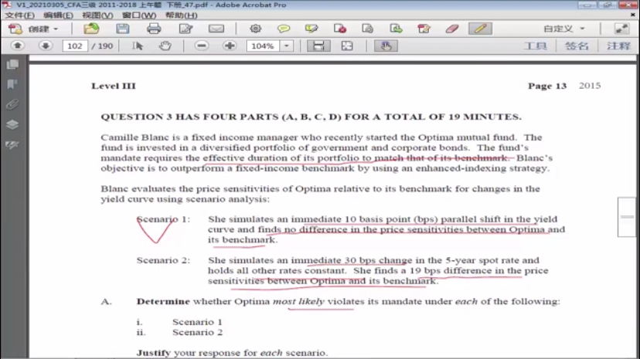Click list item 'i. Scenario 1'

point(179,322)
